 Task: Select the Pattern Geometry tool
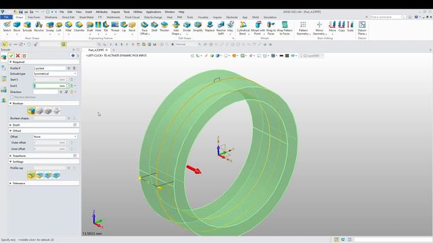point(303,28)
